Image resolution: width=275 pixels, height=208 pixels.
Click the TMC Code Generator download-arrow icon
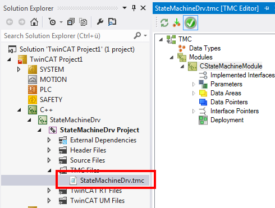(x=176, y=22)
